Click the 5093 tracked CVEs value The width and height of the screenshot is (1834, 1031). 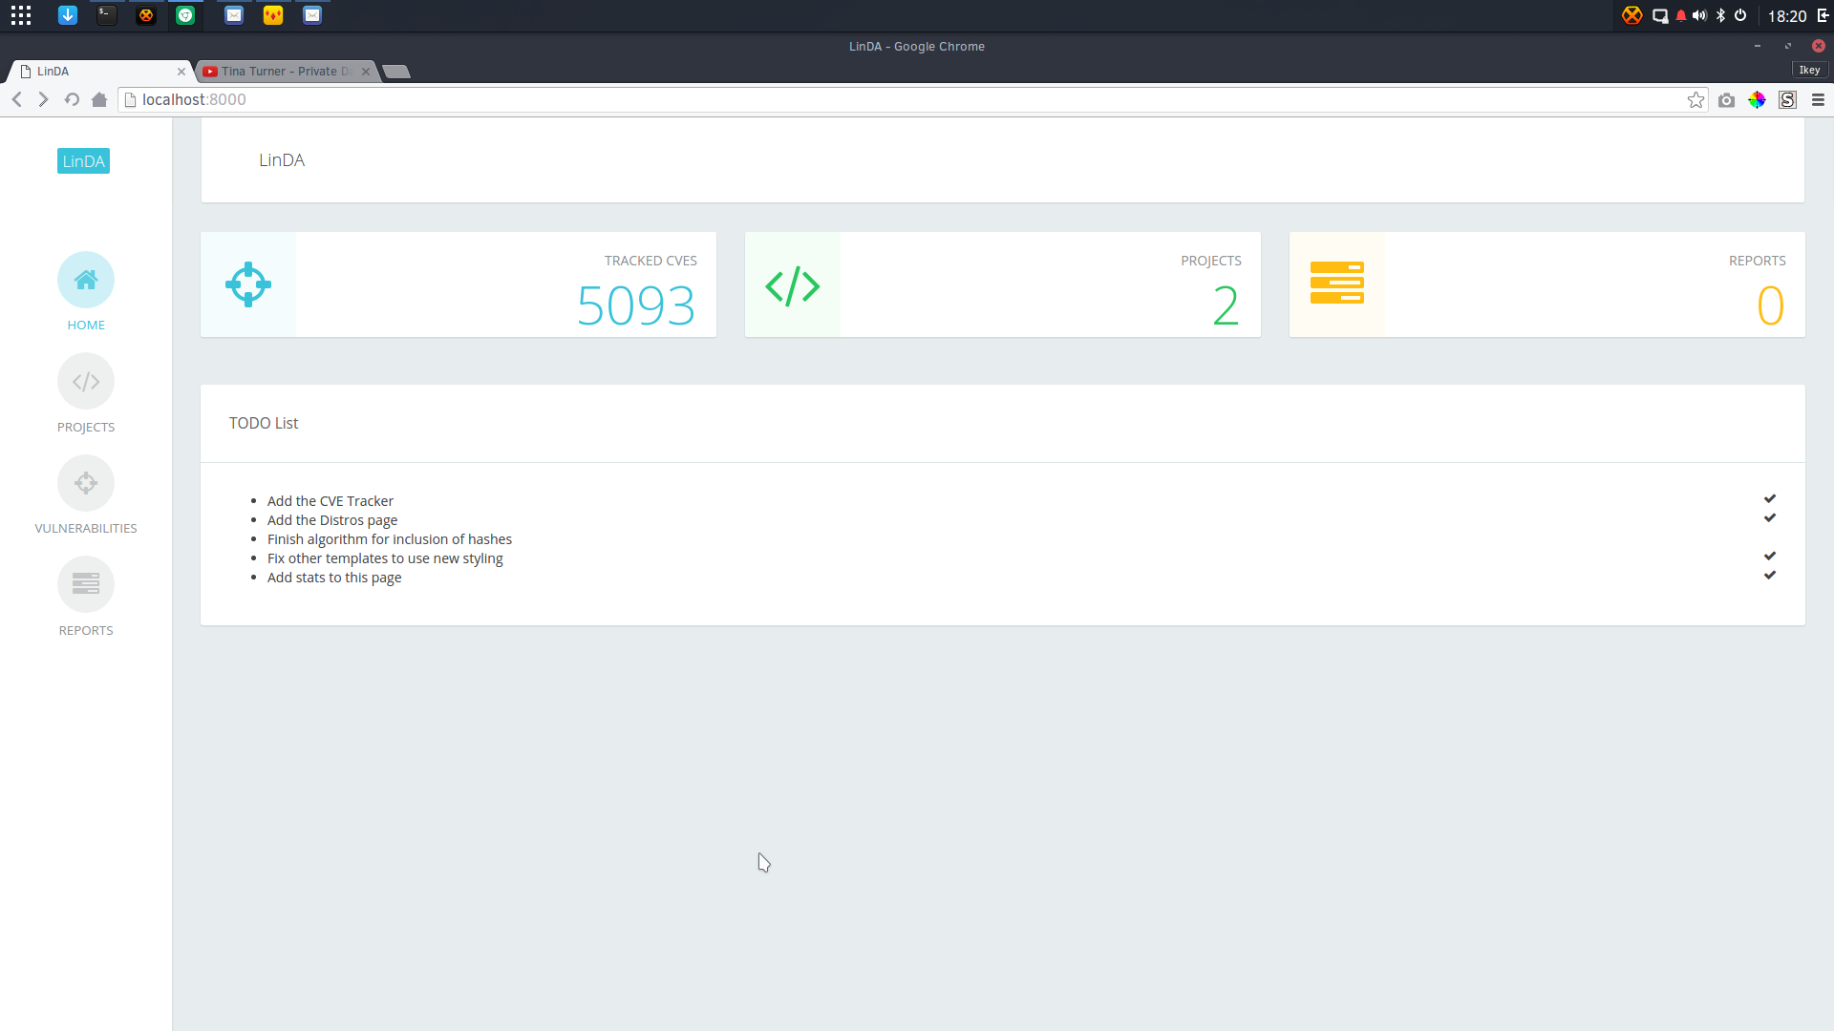(636, 305)
